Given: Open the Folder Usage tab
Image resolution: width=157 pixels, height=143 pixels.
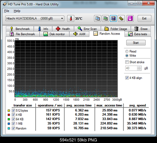Looking at the screenshot, I should (116, 29).
